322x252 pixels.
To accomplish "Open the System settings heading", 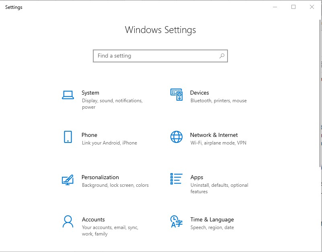I will coord(90,93).
